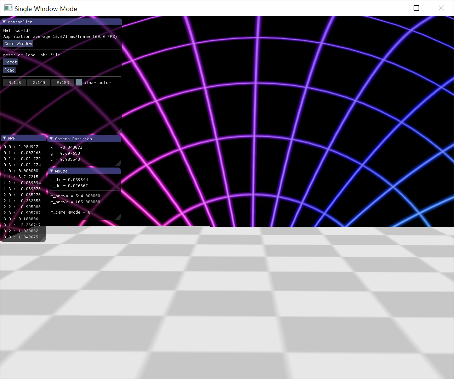Adjust the G:140 green slider
Image resolution: width=454 pixels, height=379 pixels.
[39, 83]
